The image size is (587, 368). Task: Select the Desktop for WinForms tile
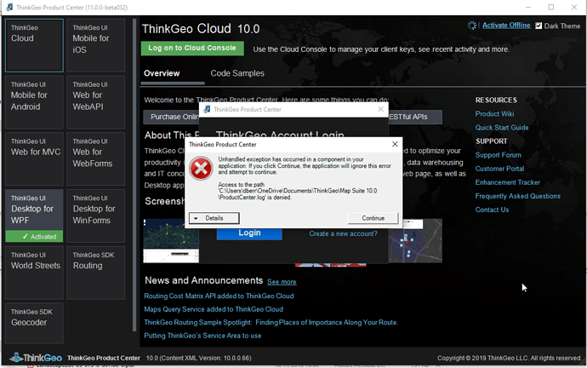(96, 216)
